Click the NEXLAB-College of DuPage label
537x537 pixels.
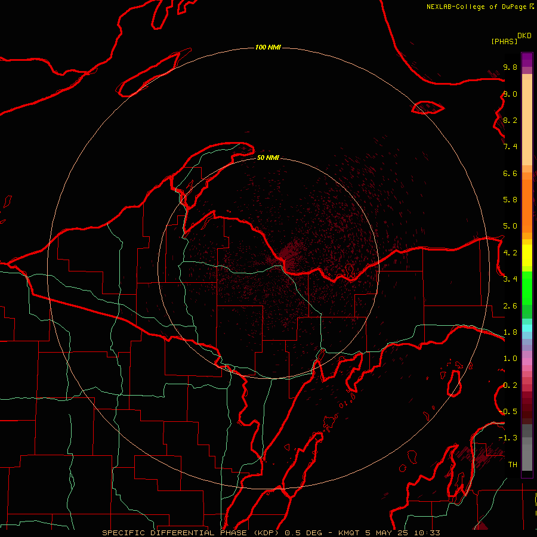[480, 7]
